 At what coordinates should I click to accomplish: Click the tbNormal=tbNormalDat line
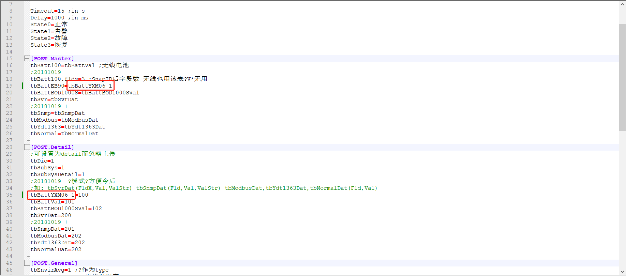(64, 134)
